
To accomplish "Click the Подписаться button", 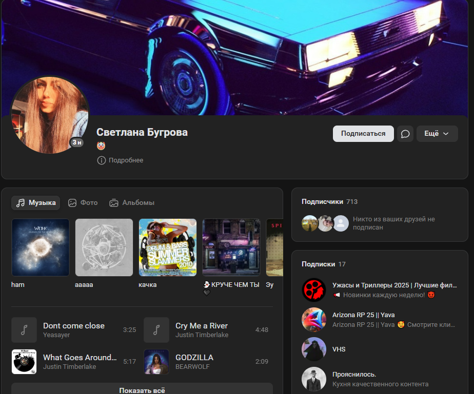I will point(363,134).
